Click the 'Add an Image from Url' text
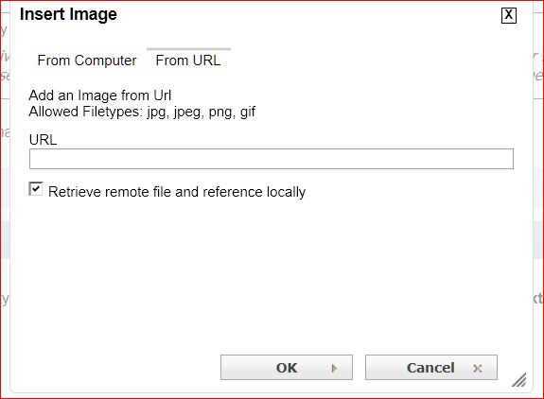Image resolution: width=544 pixels, height=399 pixels. (x=100, y=95)
